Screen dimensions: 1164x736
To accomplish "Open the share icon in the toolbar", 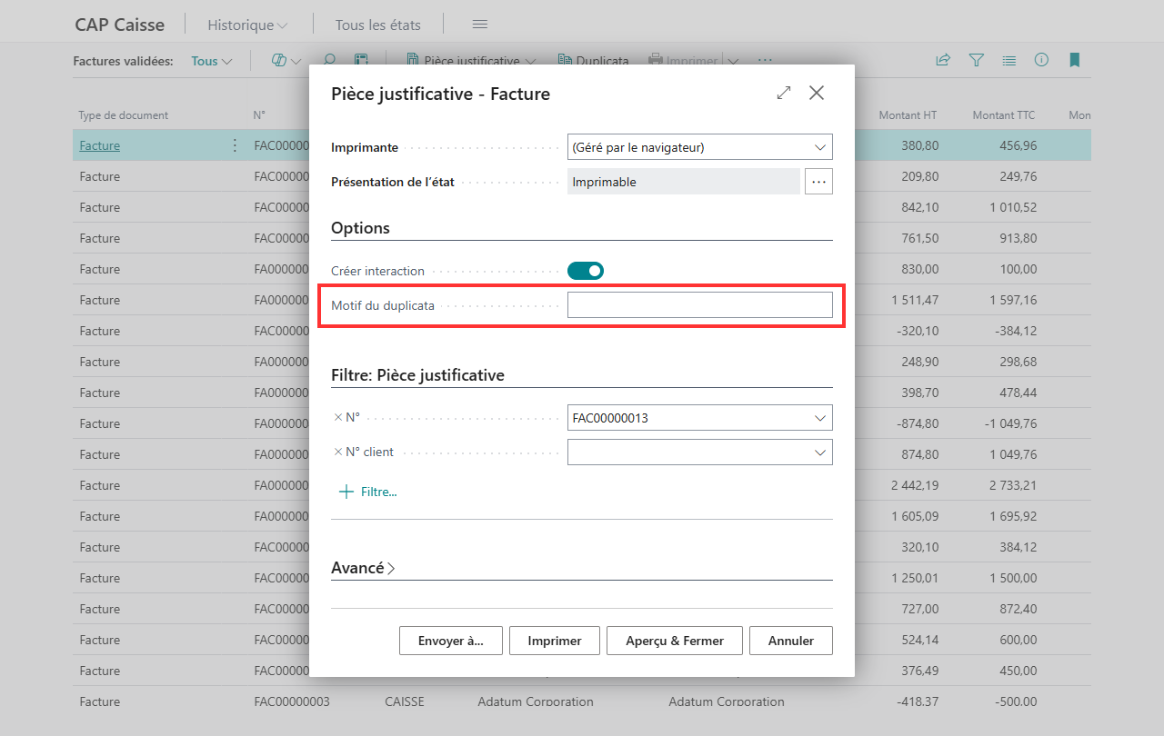I will point(943,60).
